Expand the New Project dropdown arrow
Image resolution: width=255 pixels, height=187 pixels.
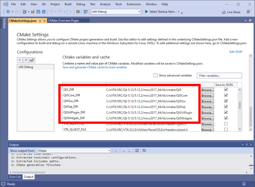[29, 12]
